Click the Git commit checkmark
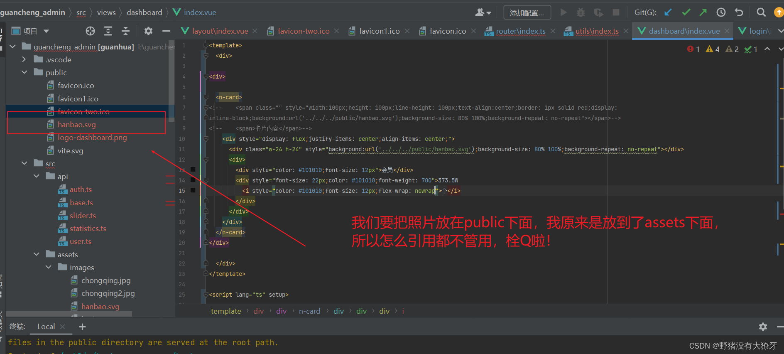The width and height of the screenshot is (784, 354). (686, 12)
